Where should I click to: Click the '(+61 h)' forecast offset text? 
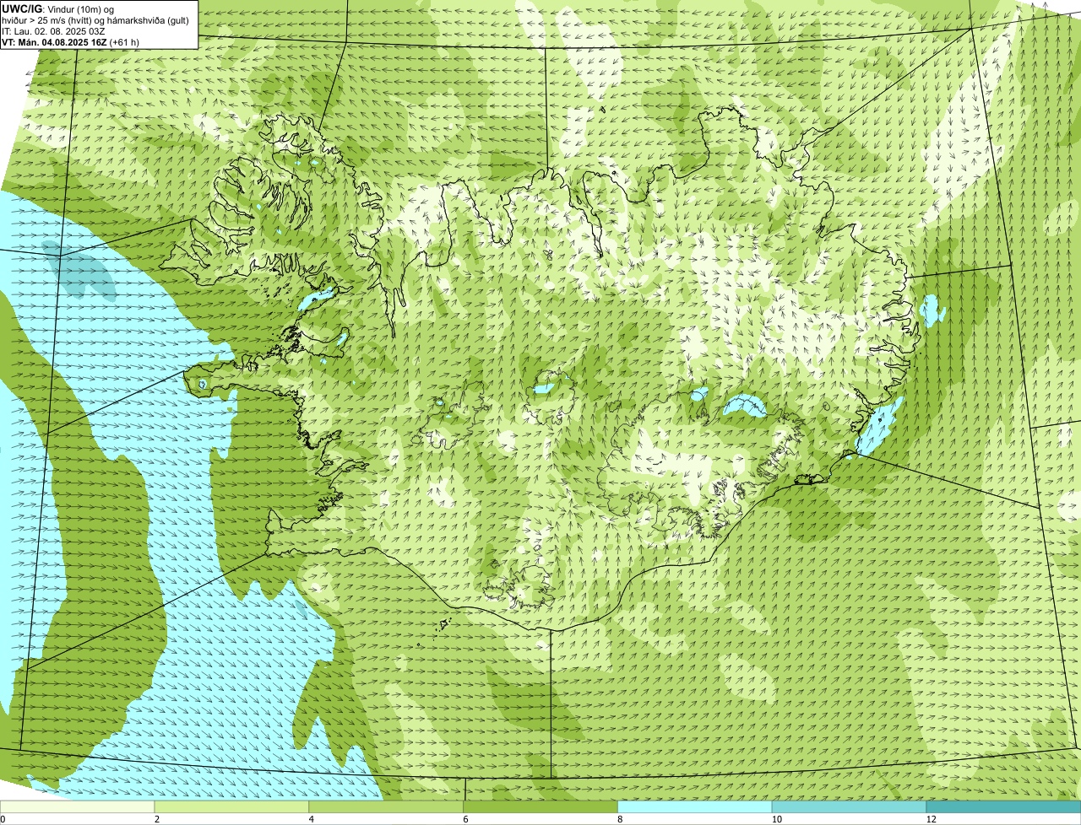(124, 41)
